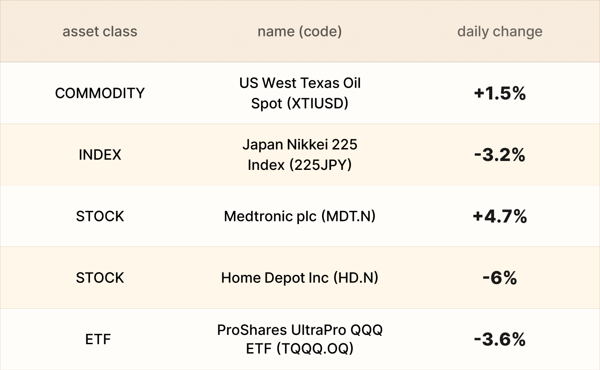
Task: Select the STOCK cell beside Medtronic
Action: pos(100,216)
